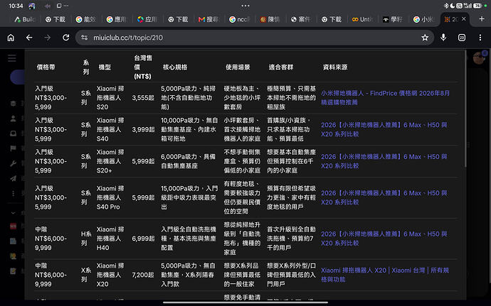Switch to the 能效 Google tab

tap(86, 19)
